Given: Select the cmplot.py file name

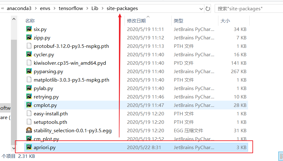Looking at the screenshot, I should (45, 105).
